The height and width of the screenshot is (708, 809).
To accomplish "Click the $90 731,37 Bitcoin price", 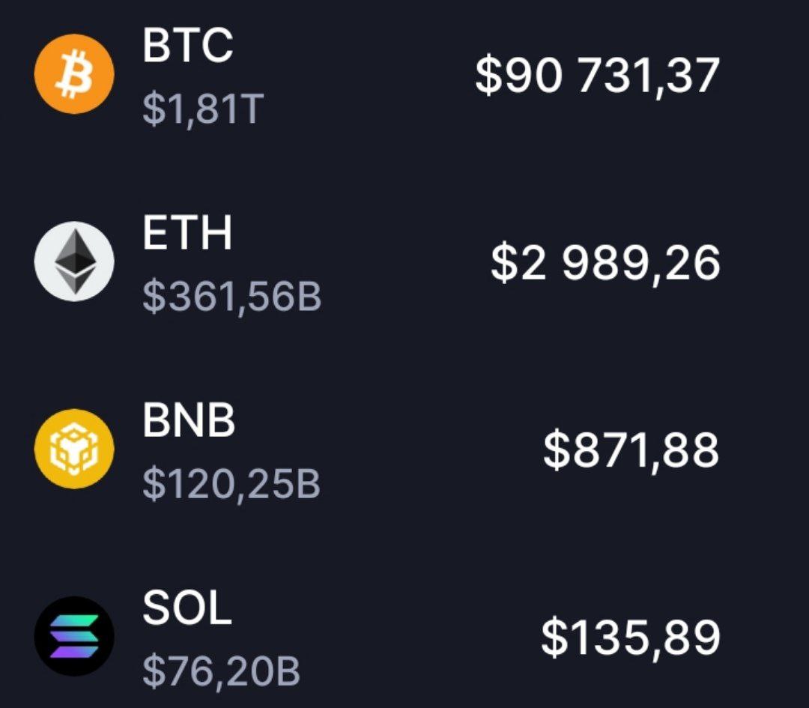I will coord(597,76).
